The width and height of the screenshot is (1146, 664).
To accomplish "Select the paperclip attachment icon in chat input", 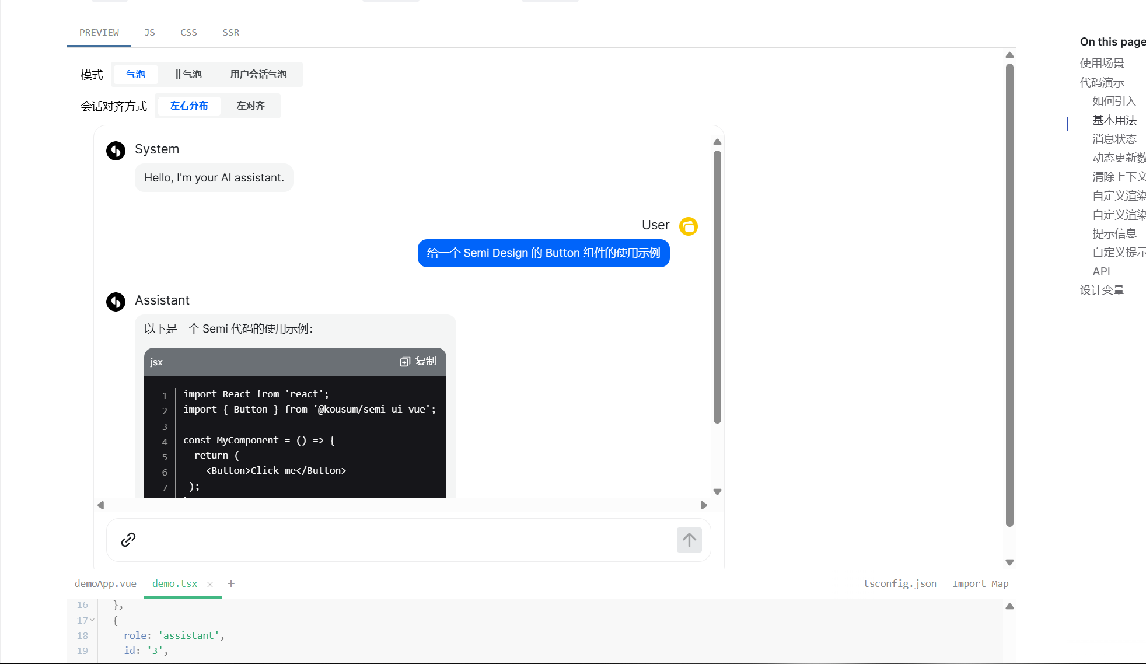I will [128, 540].
